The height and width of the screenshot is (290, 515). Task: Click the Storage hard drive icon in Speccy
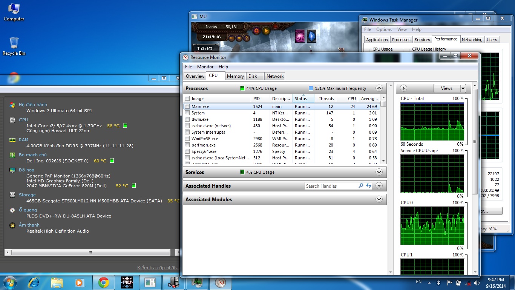coord(12,195)
